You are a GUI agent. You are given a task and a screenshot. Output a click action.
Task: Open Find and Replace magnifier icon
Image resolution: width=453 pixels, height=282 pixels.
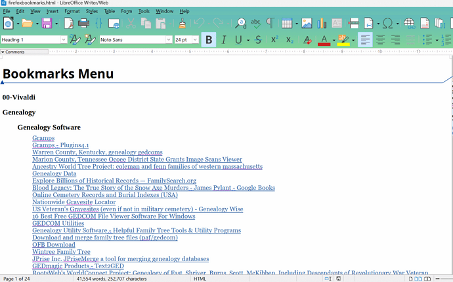(x=241, y=24)
